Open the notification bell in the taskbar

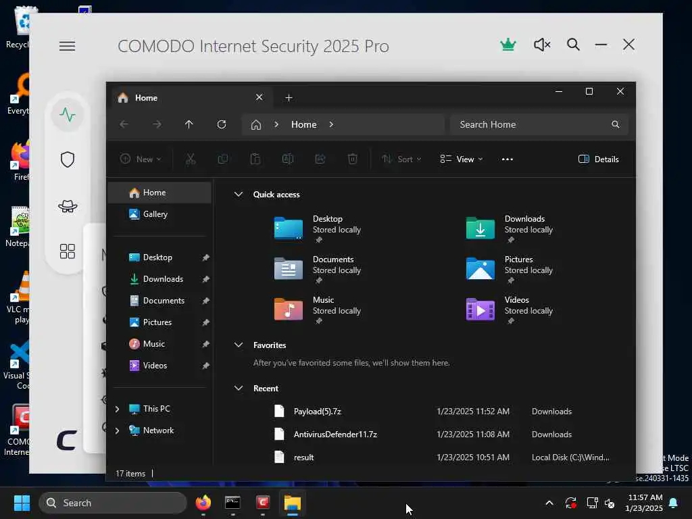tap(674, 503)
